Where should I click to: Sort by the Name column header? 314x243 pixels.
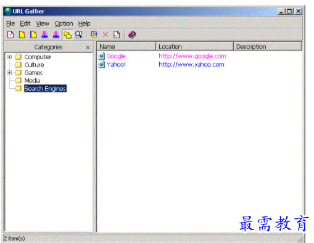(x=126, y=46)
